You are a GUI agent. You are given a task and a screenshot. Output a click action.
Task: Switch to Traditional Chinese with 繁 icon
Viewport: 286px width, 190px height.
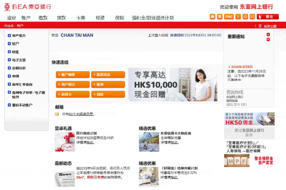[220, 17]
